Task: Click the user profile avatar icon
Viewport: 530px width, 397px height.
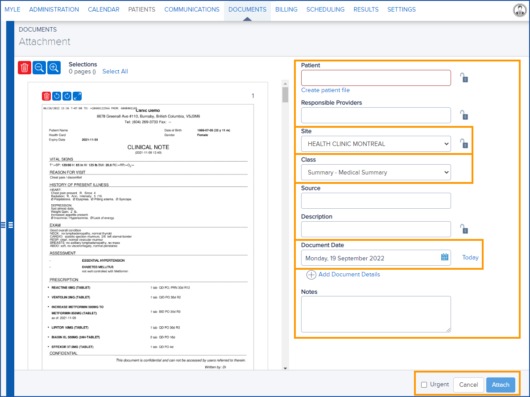Action: 519,10
